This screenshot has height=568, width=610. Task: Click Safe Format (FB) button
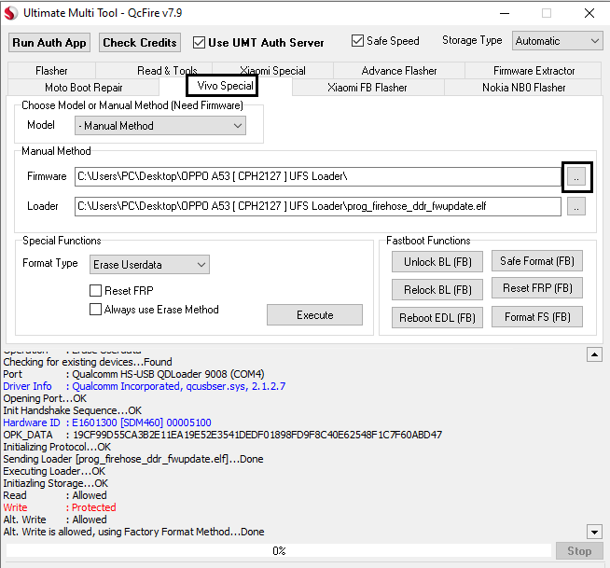[537, 260]
